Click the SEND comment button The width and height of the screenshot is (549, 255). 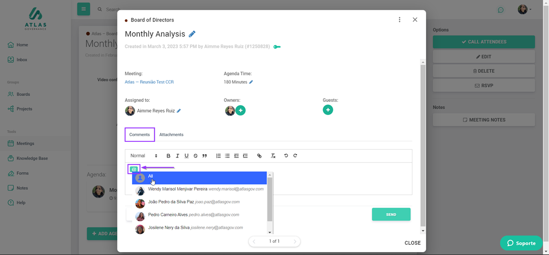[x=391, y=215]
